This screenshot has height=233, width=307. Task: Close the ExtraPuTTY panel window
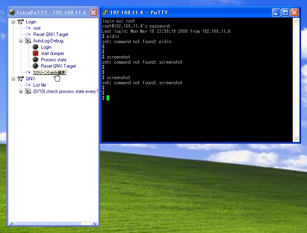pyautogui.click(x=93, y=12)
